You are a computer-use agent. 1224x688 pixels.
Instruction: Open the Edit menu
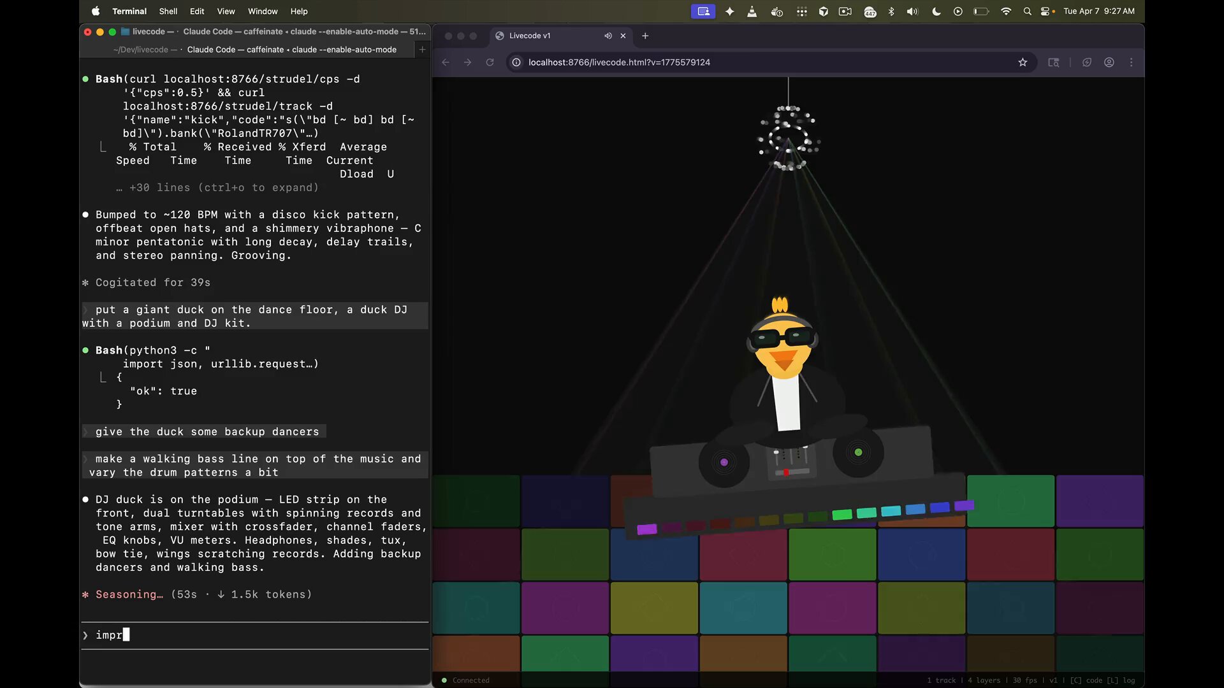tap(197, 11)
